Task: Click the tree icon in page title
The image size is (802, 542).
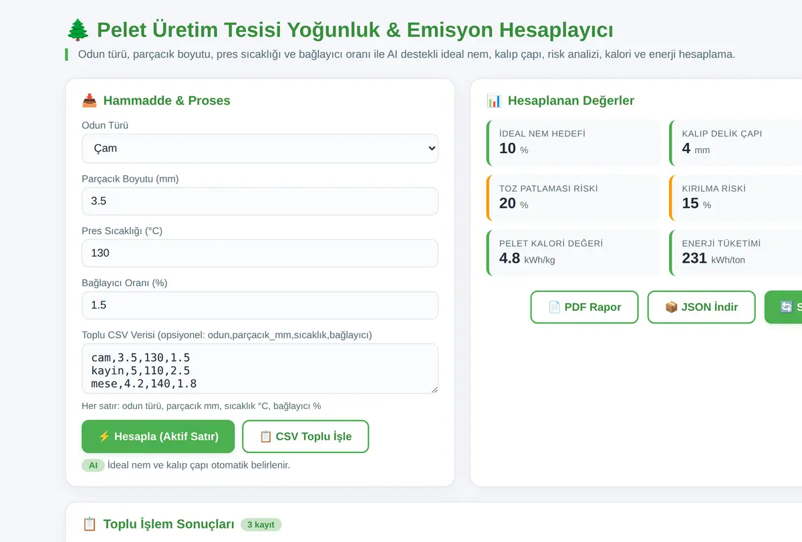Action: coord(78,30)
